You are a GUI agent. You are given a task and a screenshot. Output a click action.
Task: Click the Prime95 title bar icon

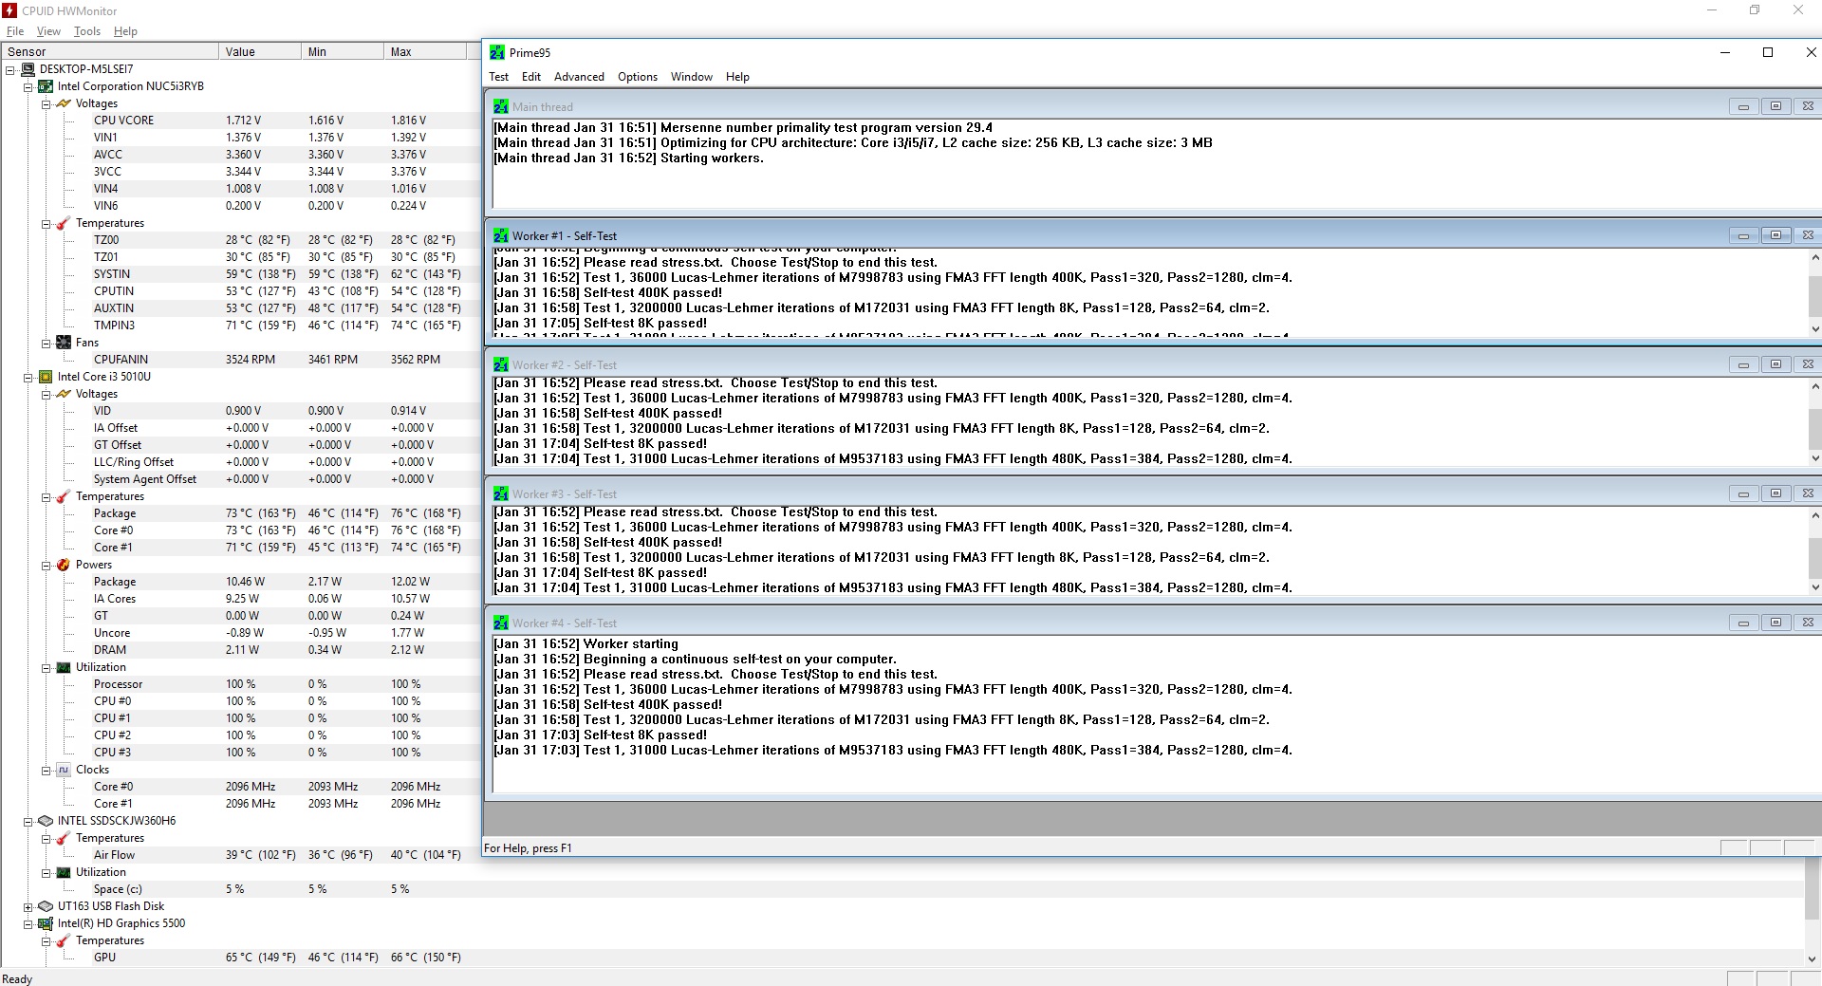(x=497, y=52)
